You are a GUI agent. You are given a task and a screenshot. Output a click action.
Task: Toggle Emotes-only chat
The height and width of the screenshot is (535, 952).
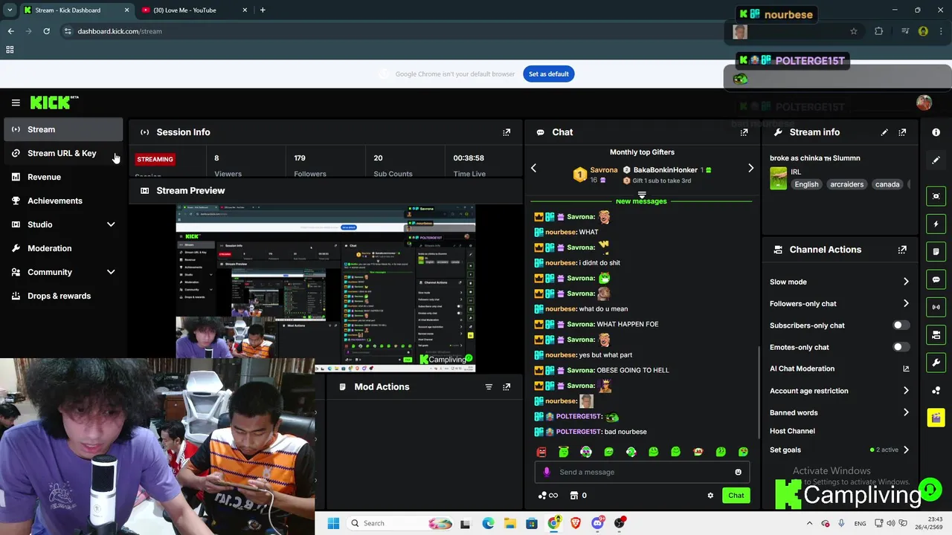click(x=900, y=347)
